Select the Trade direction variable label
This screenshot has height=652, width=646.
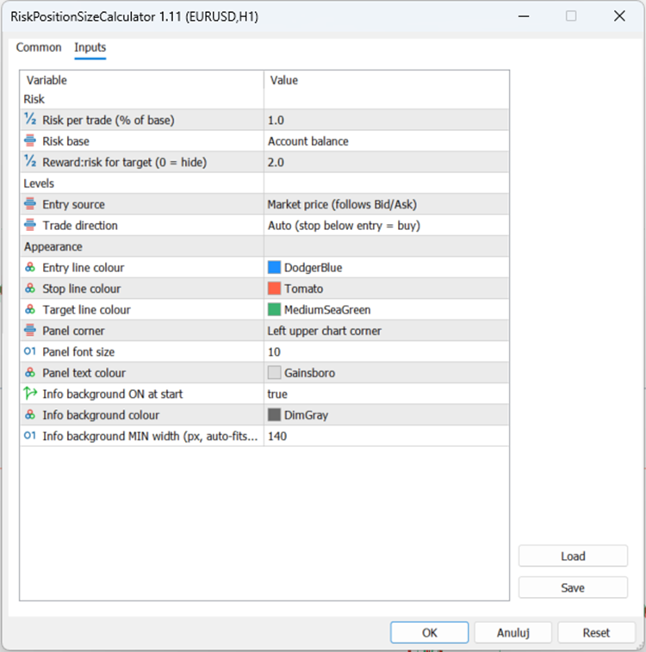[80, 226]
